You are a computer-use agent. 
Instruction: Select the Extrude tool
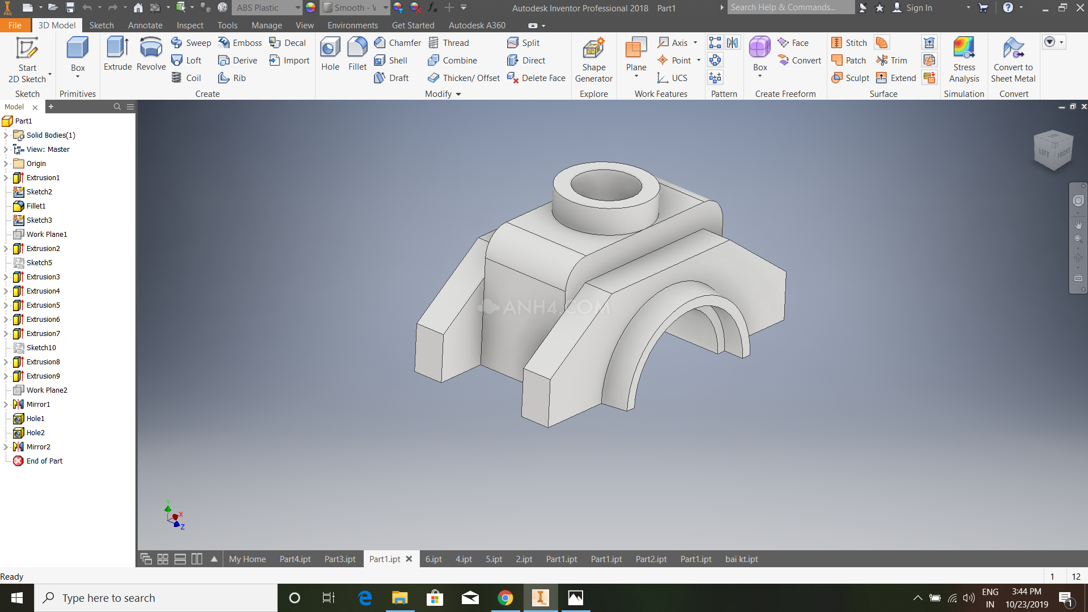click(x=118, y=54)
